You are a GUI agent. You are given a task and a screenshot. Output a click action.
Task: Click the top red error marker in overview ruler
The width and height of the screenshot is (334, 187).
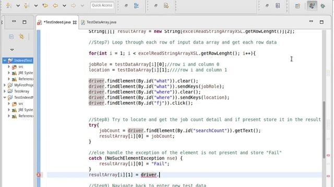tap(328, 155)
